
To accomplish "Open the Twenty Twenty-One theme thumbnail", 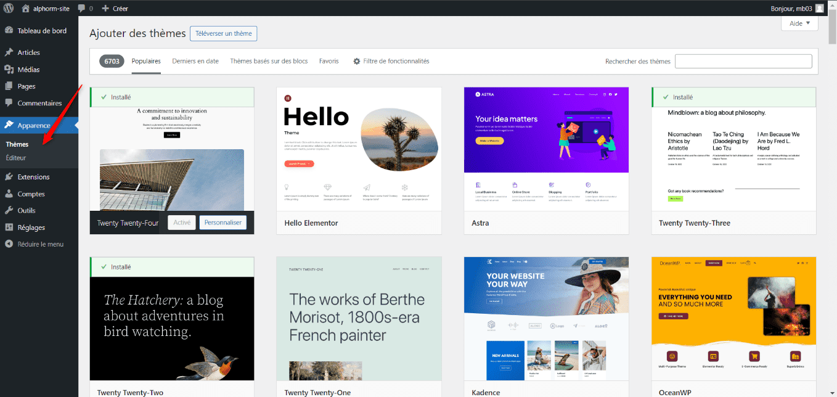I will pos(359,319).
